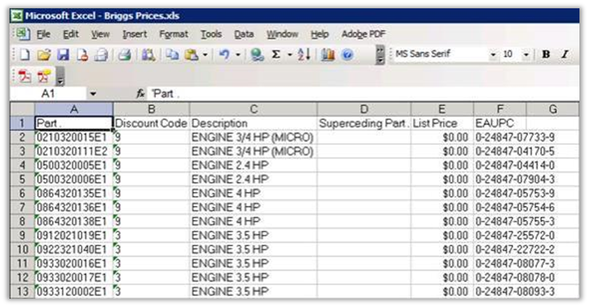Viewport: 589px width, 307px height.
Task: Click the Undo arrow icon
Action: click(x=224, y=55)
